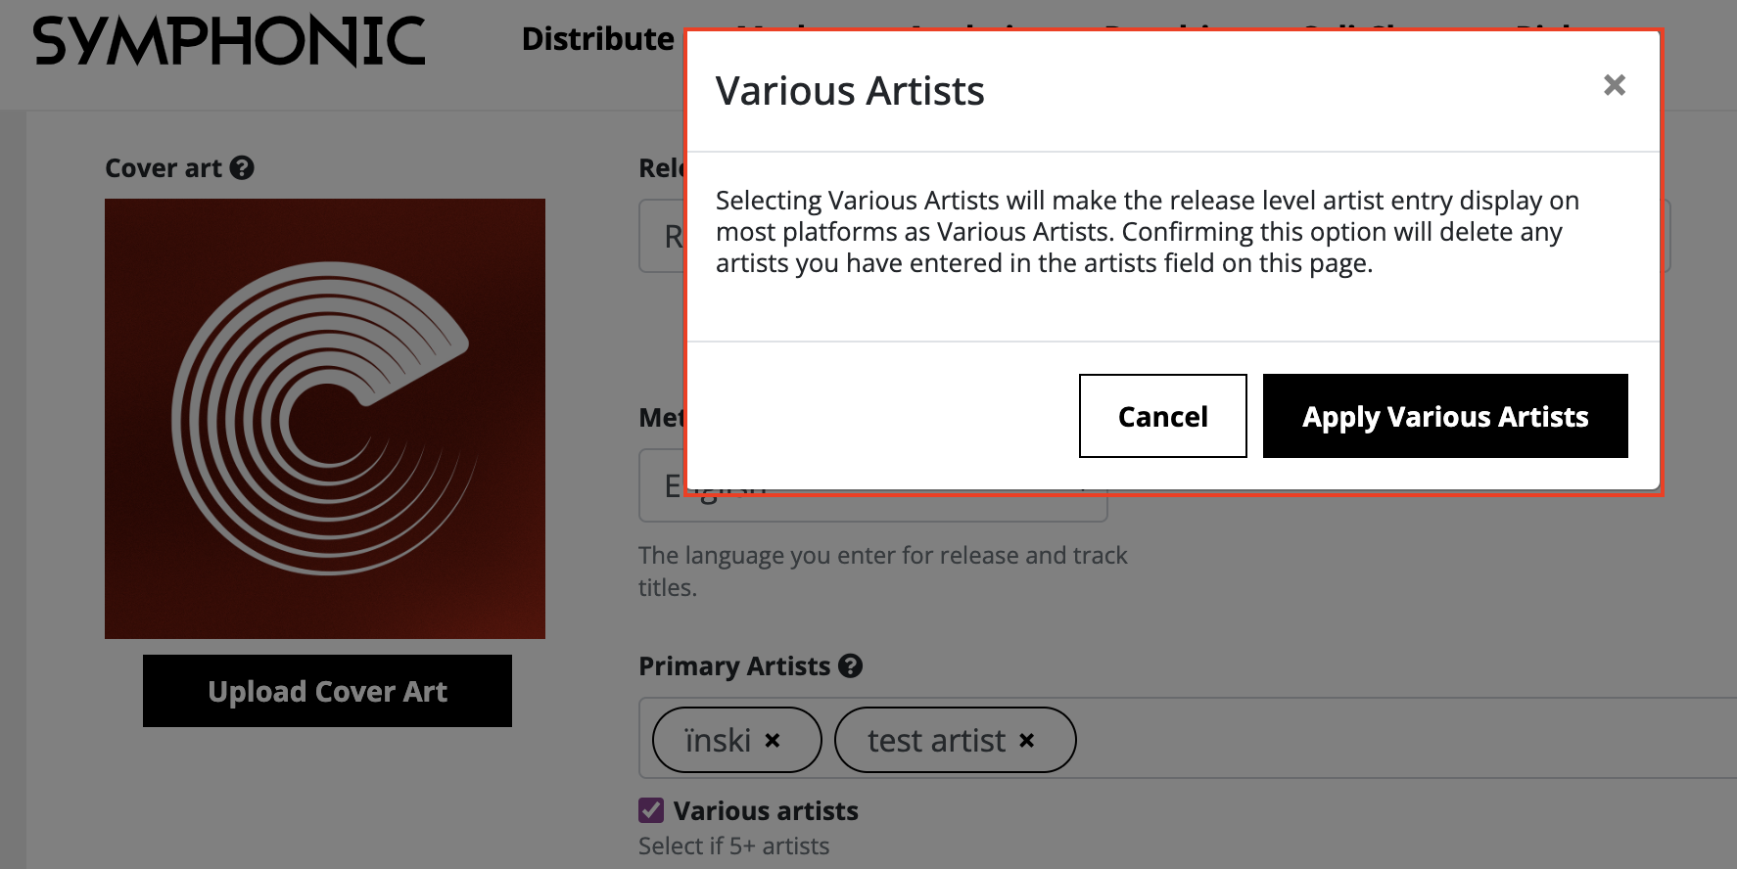This screenshot has width=1737, height=869.
Task: Open the Distribute menu
Action: click(597, 39)
